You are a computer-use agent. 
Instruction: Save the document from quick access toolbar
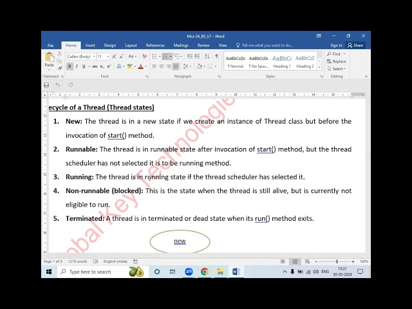click(x=46, y=85)
